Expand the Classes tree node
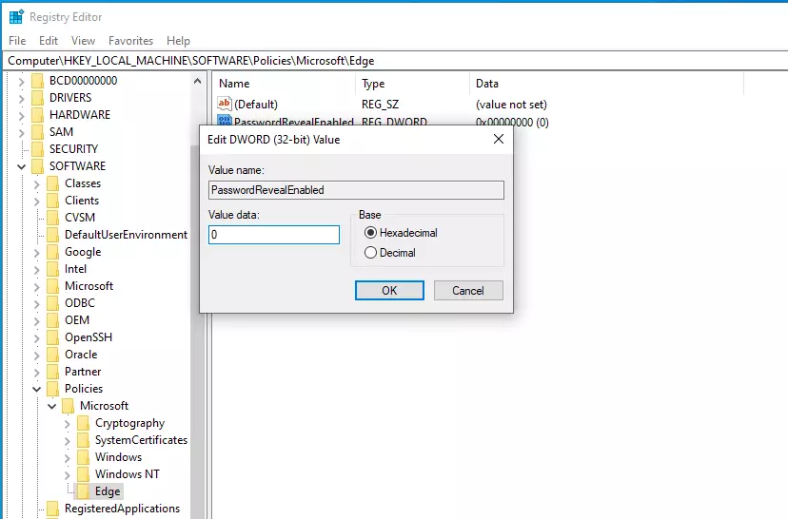 coord(36,184)
